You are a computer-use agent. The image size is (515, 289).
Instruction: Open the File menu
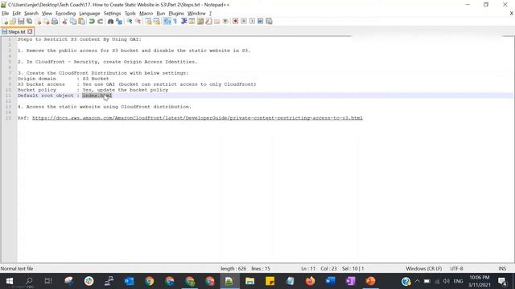(x=6, y=14)
